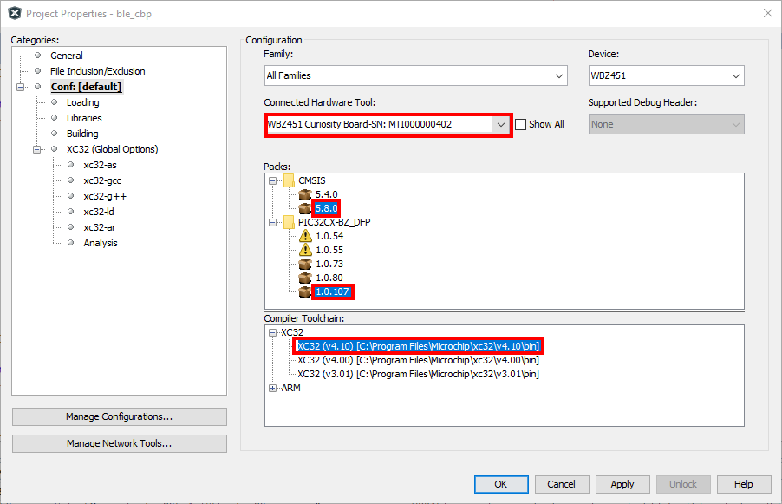Select the Conf: [default] category
The width and height of the screenshot is (782, 504).
87,87
